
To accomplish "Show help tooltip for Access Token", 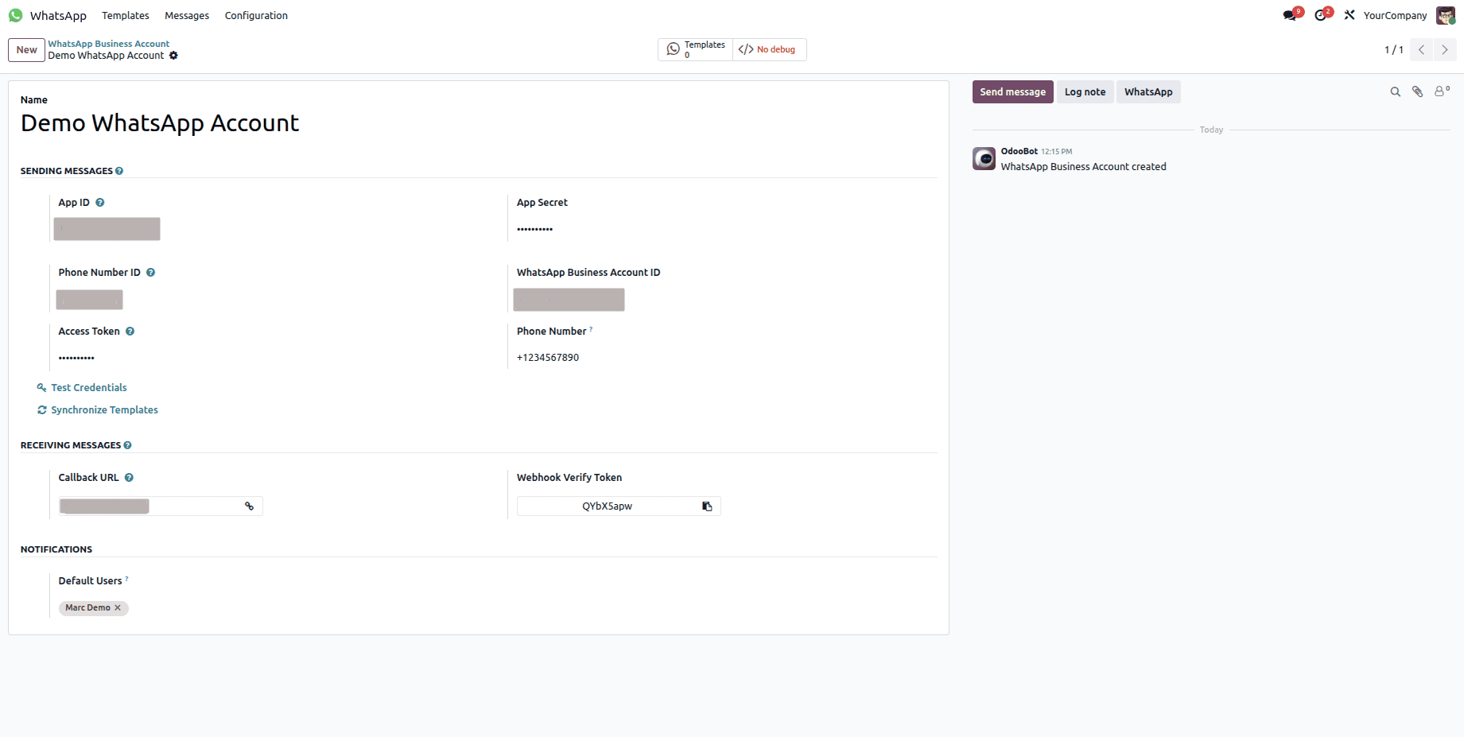I will 130,332.
